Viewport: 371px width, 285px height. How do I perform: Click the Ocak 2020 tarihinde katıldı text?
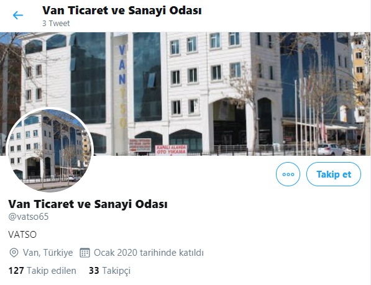[149, 253]
